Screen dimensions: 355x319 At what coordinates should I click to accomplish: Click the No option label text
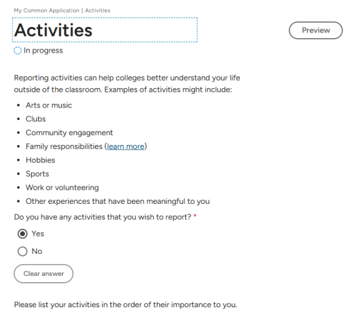click(x=37, y=251)
